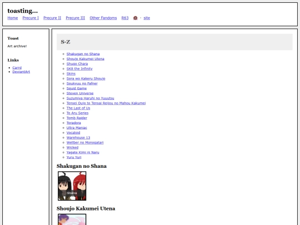Viewport: 300px width, 225px height.
Task: Click the Toast sidebar heading
Action: pos(13,38)
